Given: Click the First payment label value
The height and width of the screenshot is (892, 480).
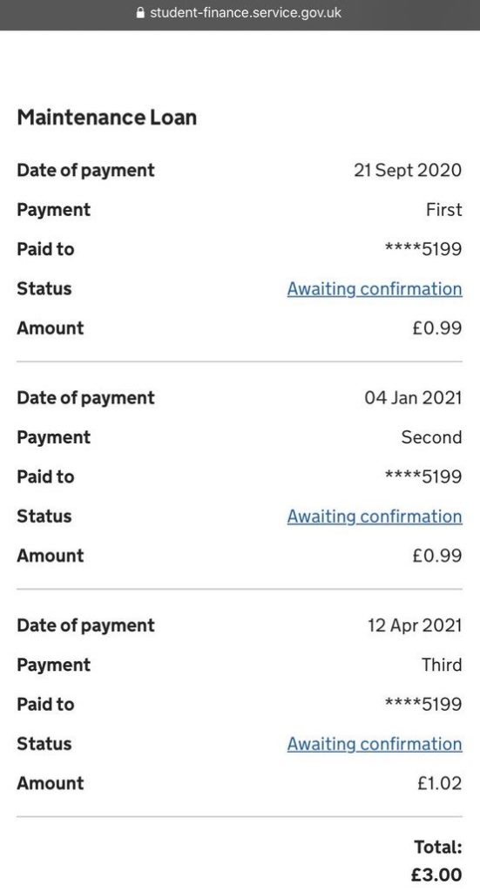Looking at the screenshot, I should pyautogui.click(x=444, y=210).
